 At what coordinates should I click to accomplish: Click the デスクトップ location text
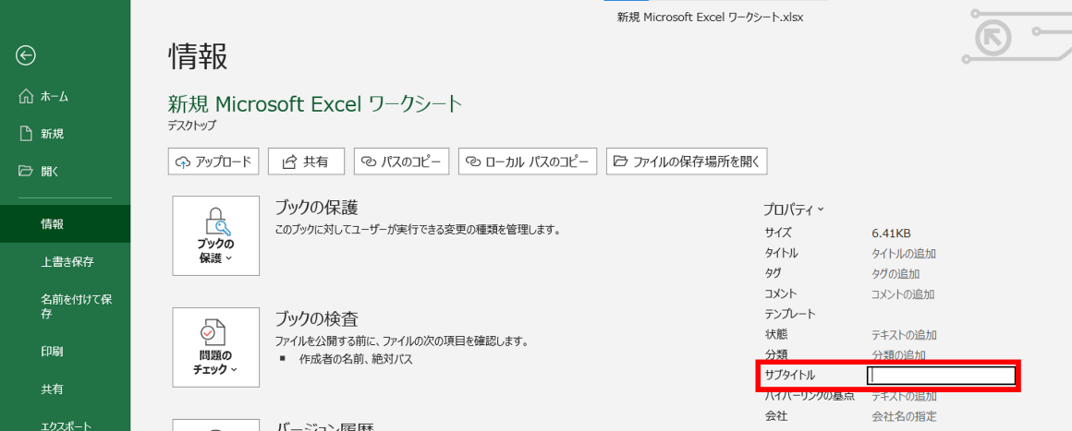pyautogui.click(x=192, y=126)
